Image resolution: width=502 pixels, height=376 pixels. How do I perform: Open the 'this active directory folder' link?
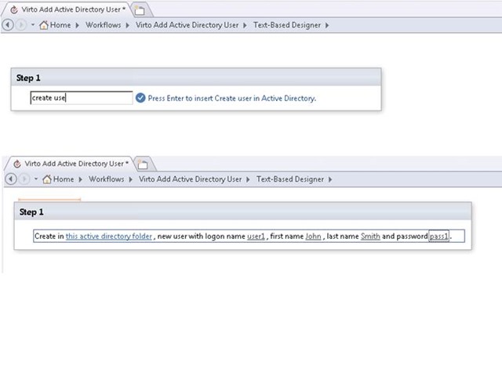[109, 236]
